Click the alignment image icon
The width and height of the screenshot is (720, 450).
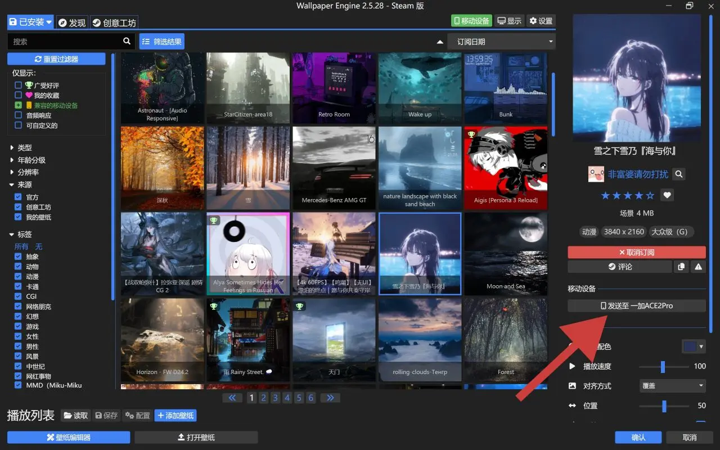click(573, 386)
